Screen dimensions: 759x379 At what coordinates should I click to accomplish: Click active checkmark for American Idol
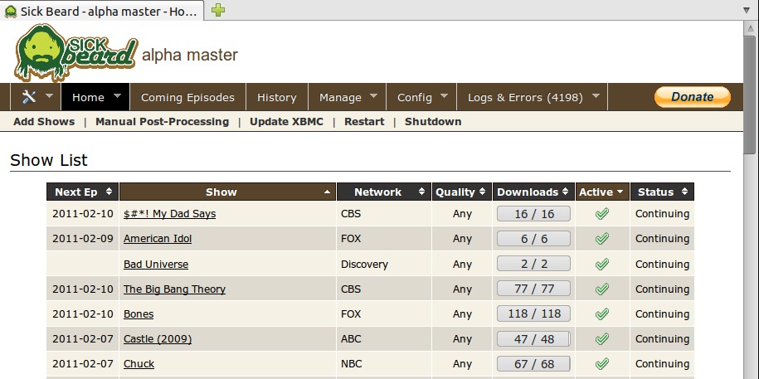(602, 239)
